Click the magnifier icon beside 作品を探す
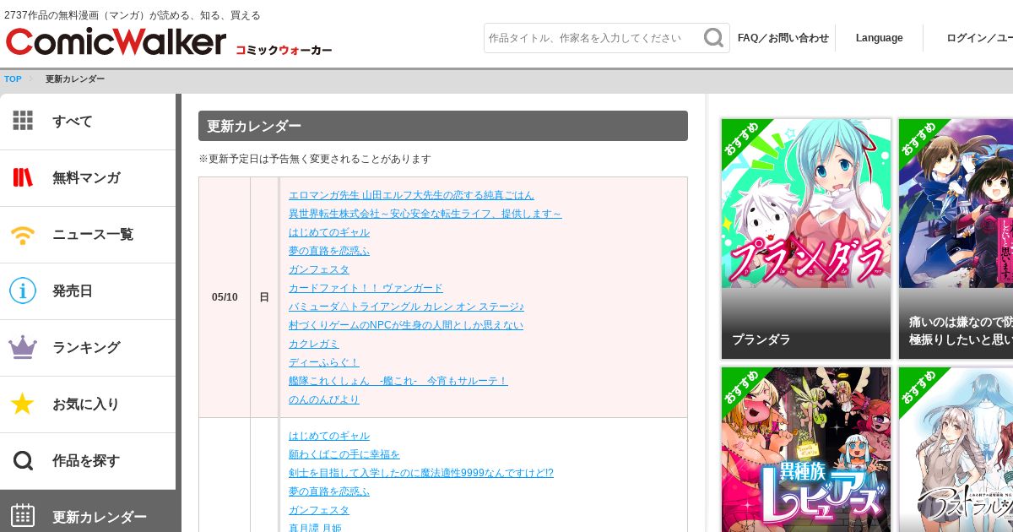This screenshot has height=532, width=1013. 23,460
